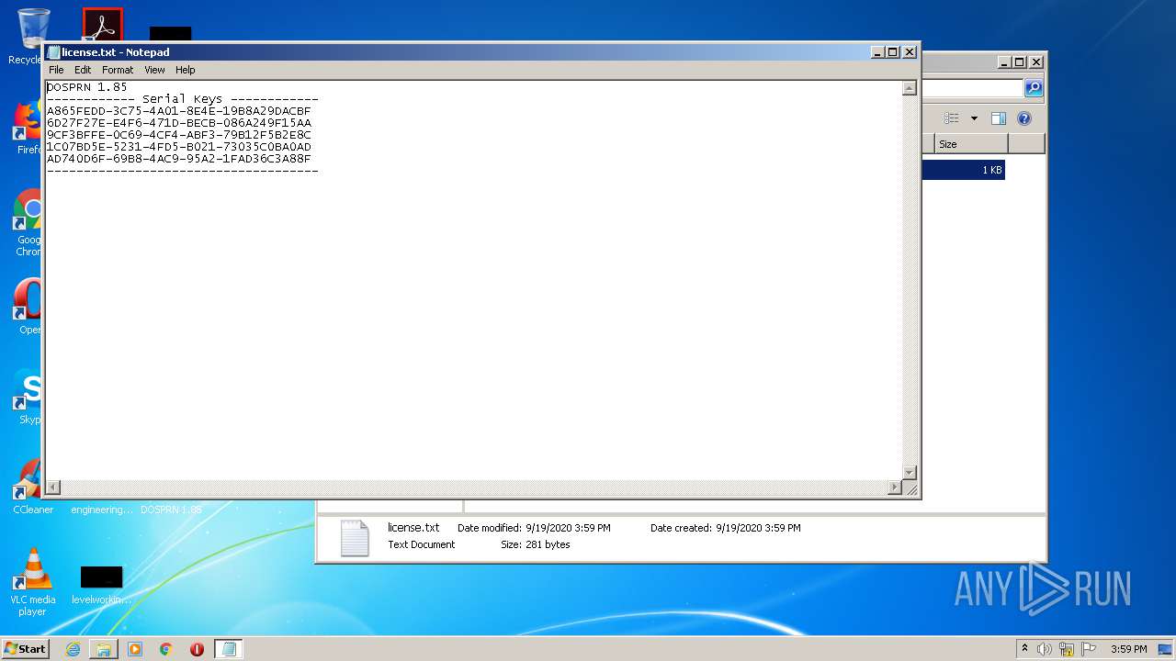Click the 'Serial Keys' header line
Viewport: 1176px width, 661px height.
pos(183,99)
